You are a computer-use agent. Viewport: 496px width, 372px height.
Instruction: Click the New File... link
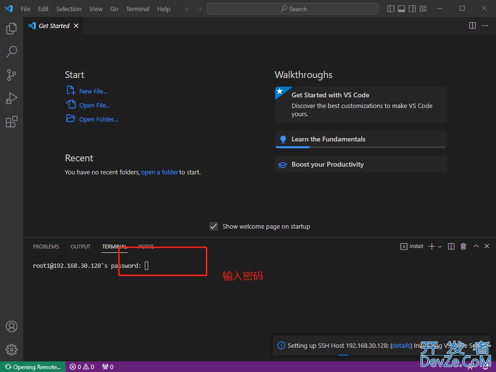(93, 92)
